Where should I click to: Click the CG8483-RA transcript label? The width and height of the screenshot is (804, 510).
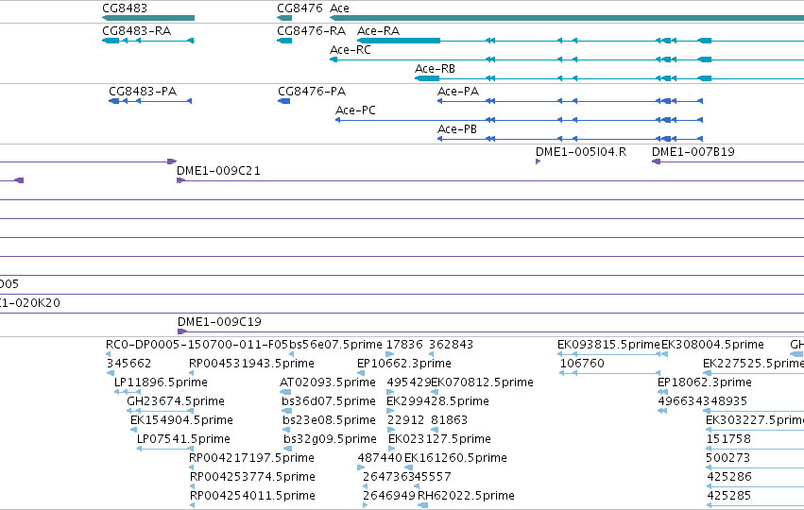(136, 31)
